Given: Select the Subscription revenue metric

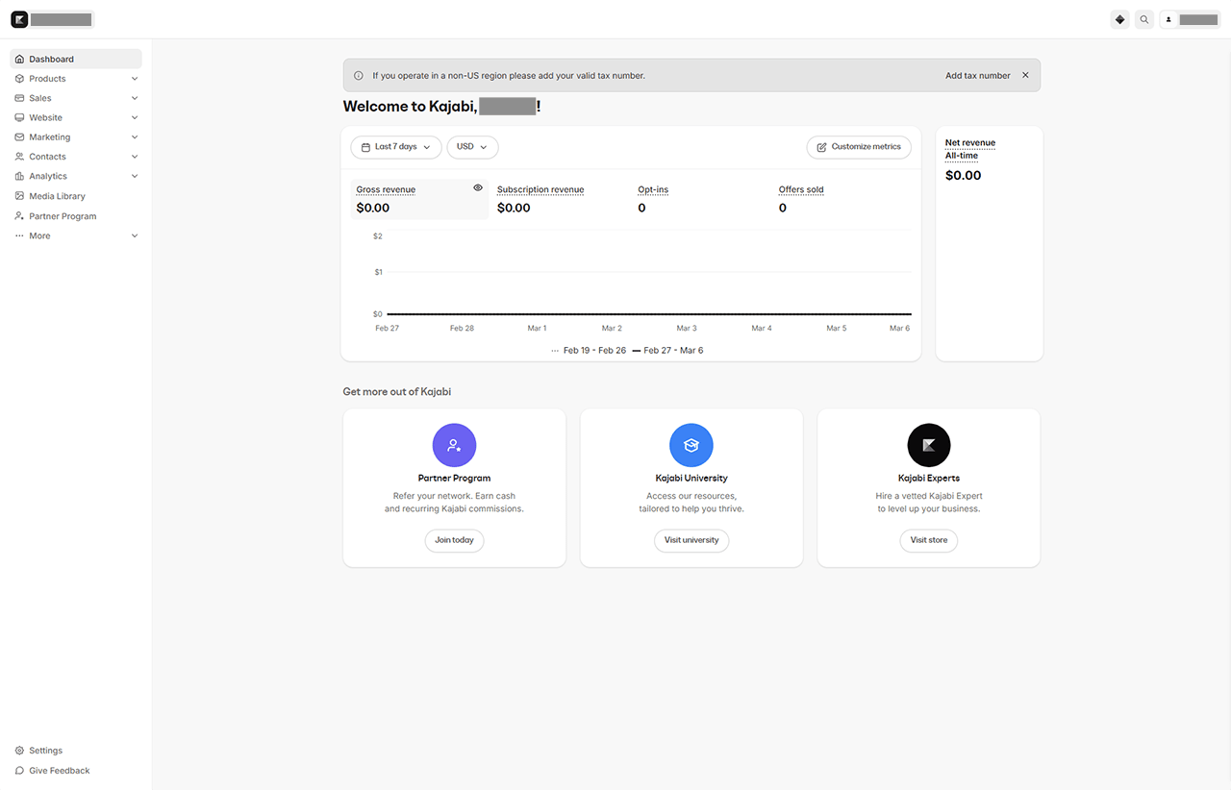Looking at the screenshot, I should 540,198.
